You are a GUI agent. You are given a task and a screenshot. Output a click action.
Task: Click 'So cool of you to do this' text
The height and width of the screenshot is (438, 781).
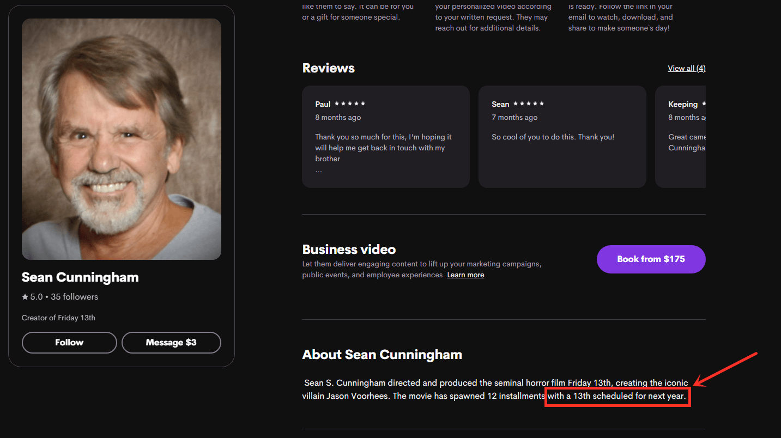[553, 137]
